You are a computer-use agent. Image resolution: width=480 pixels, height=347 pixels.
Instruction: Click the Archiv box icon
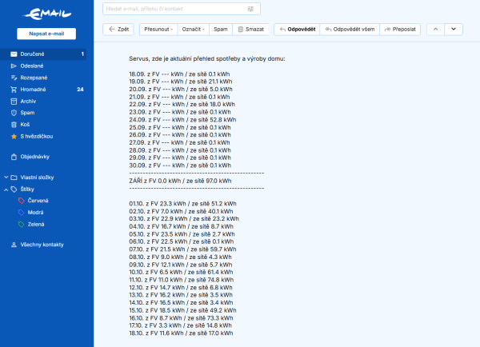(14, 102)
